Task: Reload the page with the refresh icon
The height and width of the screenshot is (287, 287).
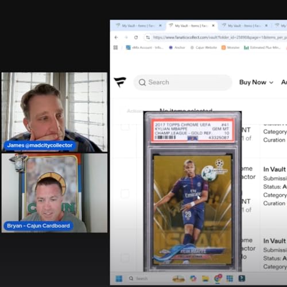Action: click(x=136, y=37)
